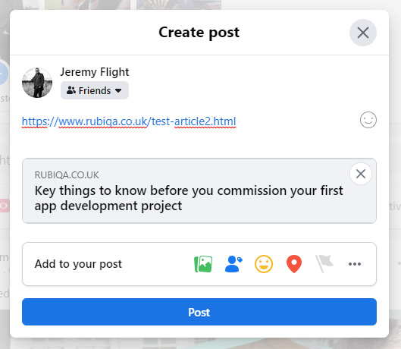The height and width of the screenshot is (349, 401).
Task: Remove the rubiqa.co.uk link preview
Action: 361,174
